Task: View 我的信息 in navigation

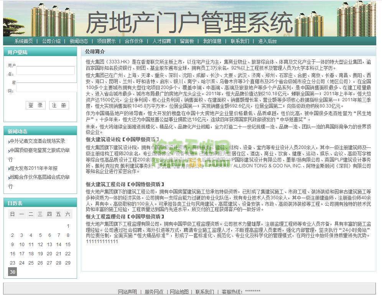Action: coord(212,41)
